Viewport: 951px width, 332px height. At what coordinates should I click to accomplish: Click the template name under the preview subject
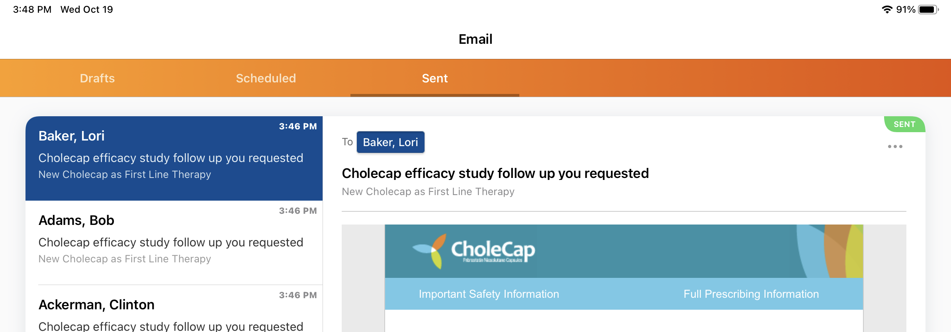point(428,191)
